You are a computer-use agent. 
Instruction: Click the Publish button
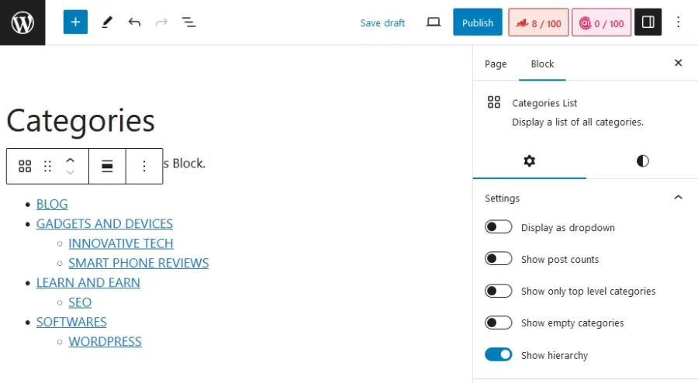(478, 22)
